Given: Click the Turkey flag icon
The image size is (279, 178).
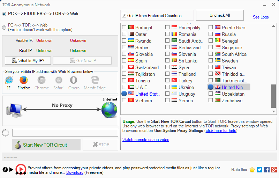Looking at the screenshot, I should [x=174, y=80].
